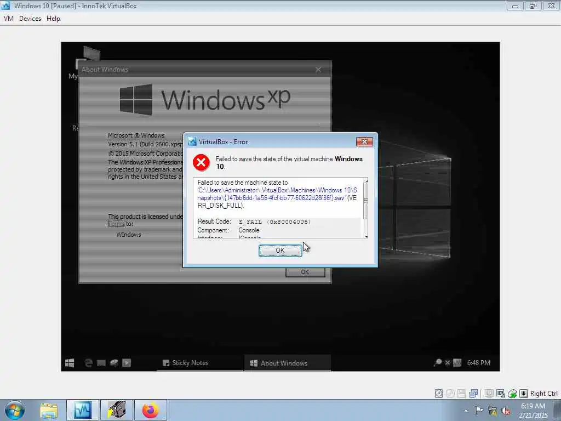Viewport: 561px width, 421px height.
Task: Click the mouse integration status icon
Action: 512,394
